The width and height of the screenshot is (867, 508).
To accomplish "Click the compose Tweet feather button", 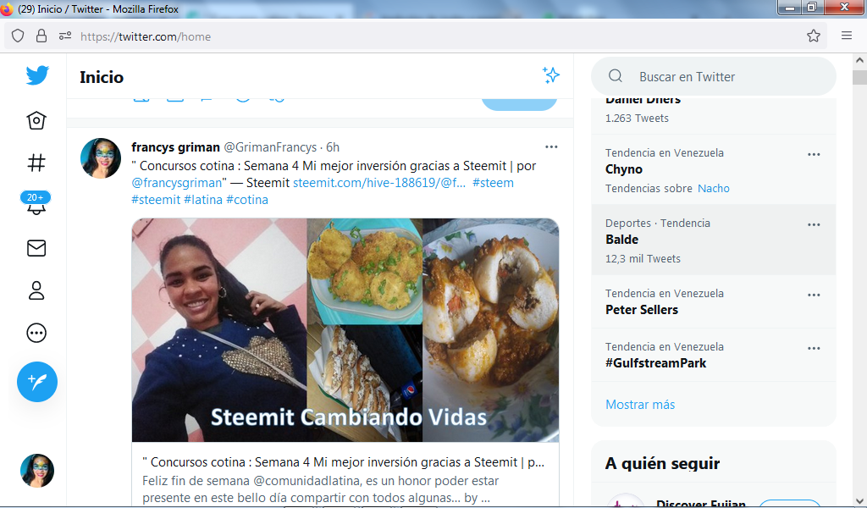I will [37, 381].
